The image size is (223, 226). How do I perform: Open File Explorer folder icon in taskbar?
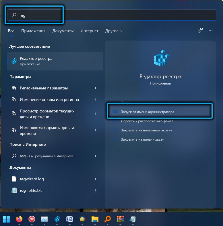95,219
